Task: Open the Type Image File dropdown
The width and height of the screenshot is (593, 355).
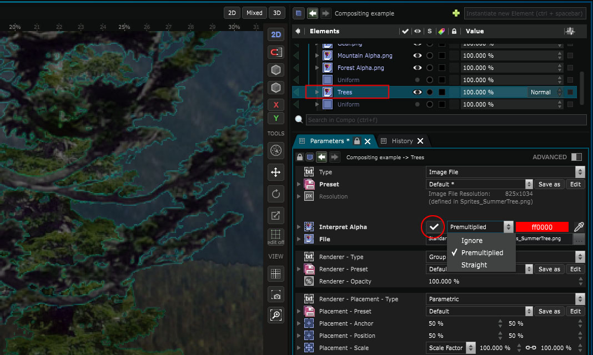Action: coord(505,172)
